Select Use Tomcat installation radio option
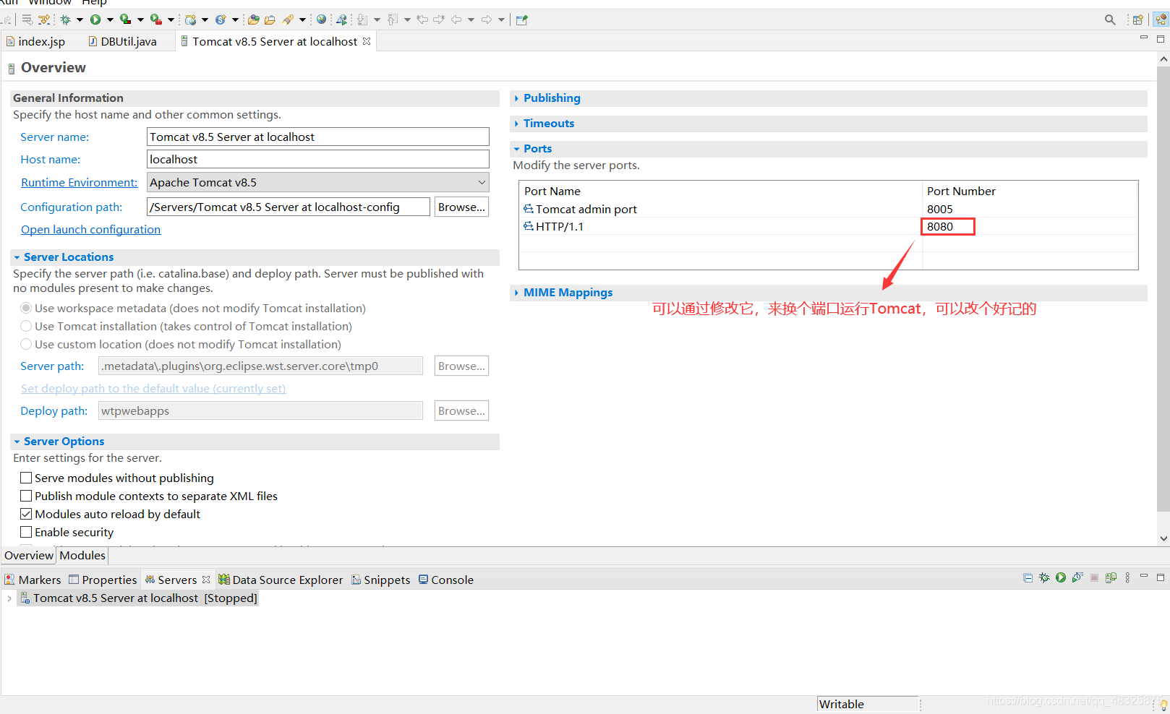 point(26,326)
